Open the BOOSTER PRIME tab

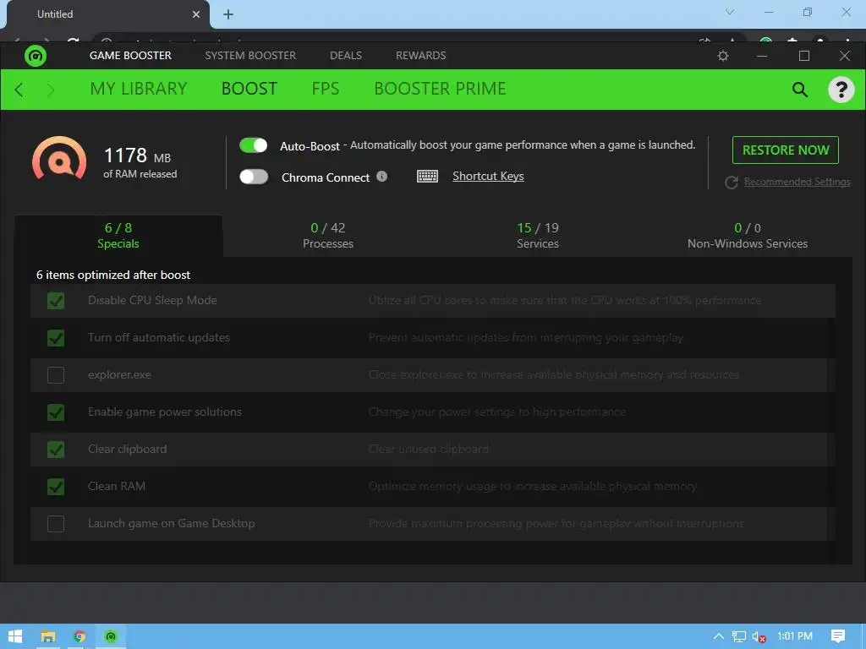(x=440, y=89)
